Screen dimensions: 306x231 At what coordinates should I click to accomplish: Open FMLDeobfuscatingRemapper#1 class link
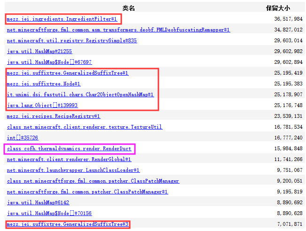pos(118,30)
